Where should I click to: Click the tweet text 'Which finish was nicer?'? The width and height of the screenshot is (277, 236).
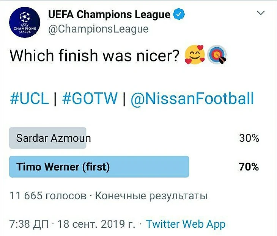pos(94,56)
